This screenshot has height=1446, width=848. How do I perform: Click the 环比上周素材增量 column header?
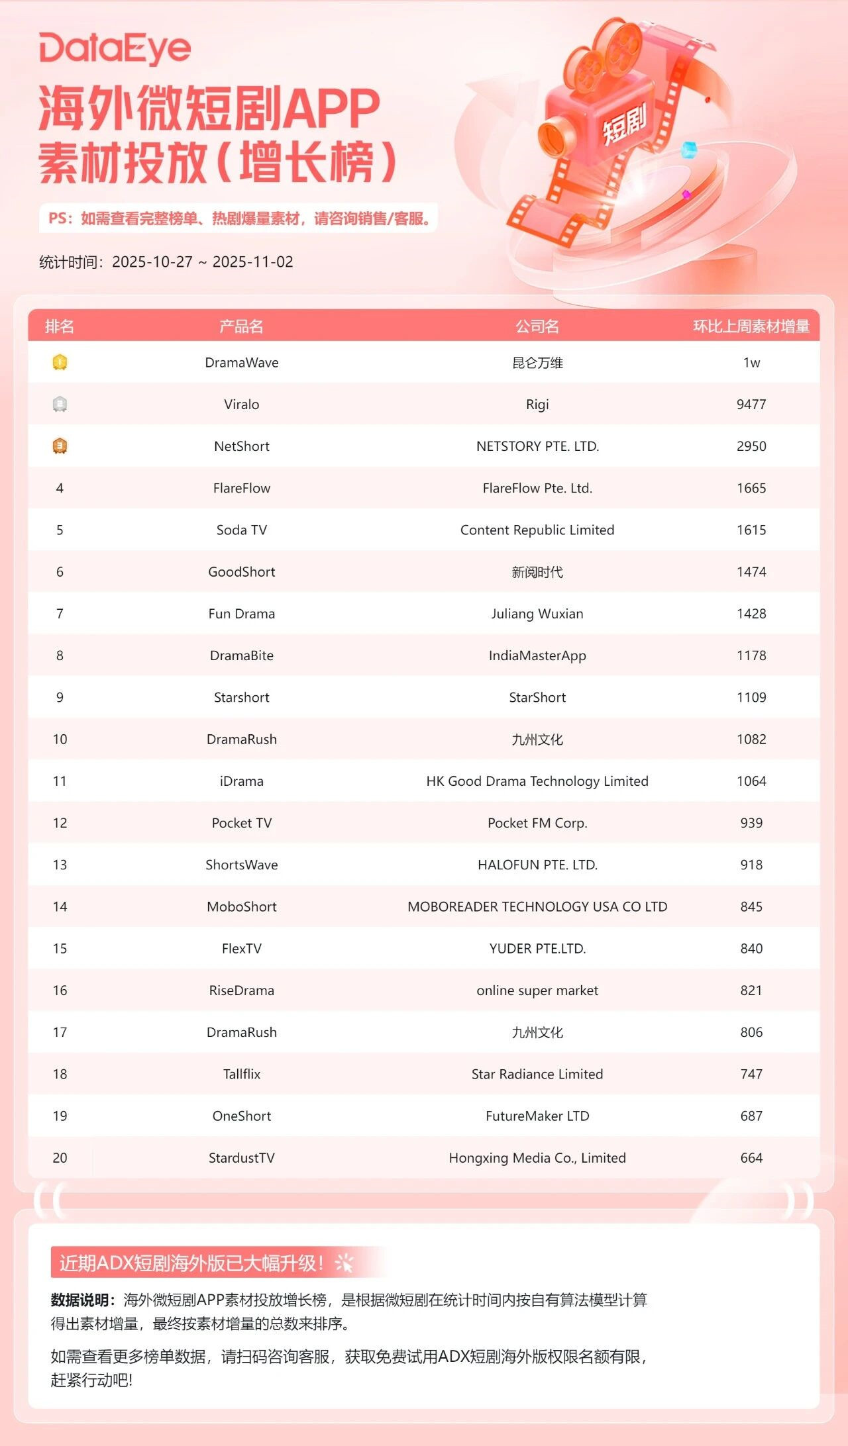[751, 326]
